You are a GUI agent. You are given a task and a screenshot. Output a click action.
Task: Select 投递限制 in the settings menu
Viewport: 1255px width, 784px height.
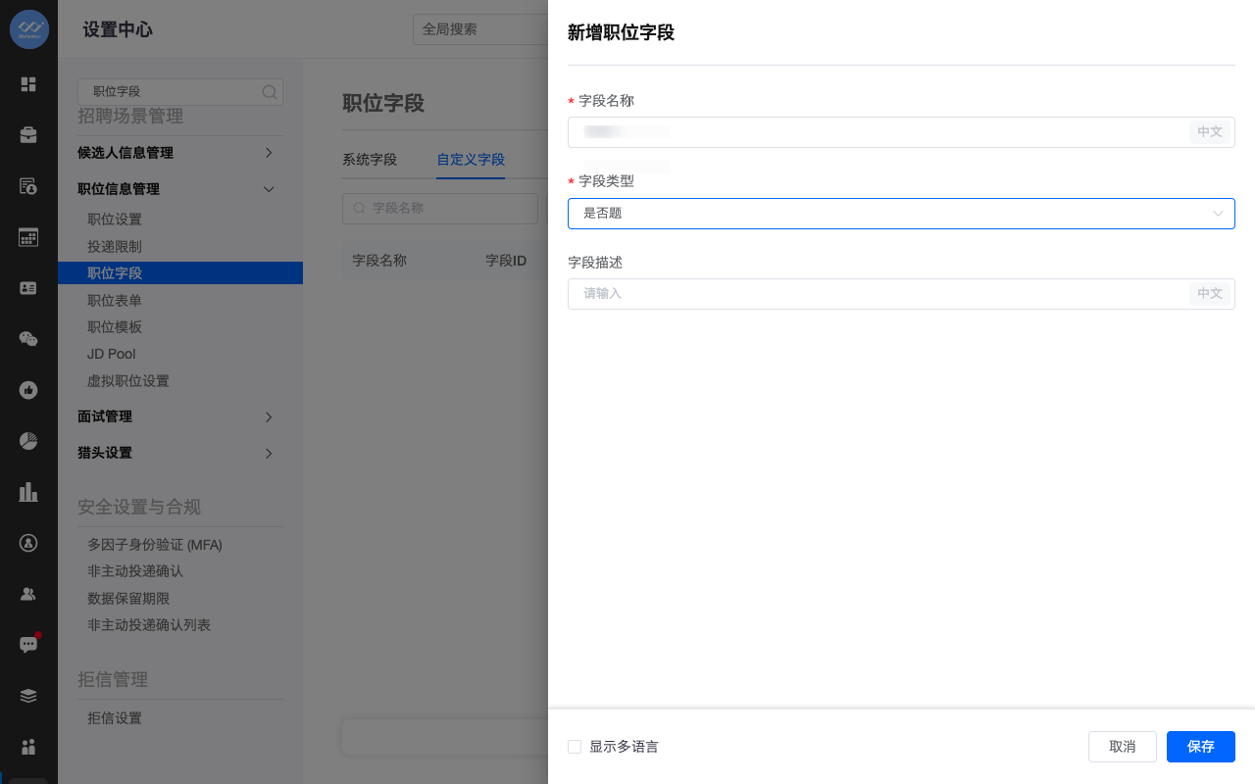(115, 247)
